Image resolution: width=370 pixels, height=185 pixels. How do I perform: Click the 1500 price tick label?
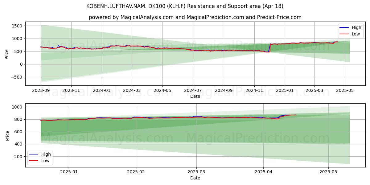(x=17, y=26)
